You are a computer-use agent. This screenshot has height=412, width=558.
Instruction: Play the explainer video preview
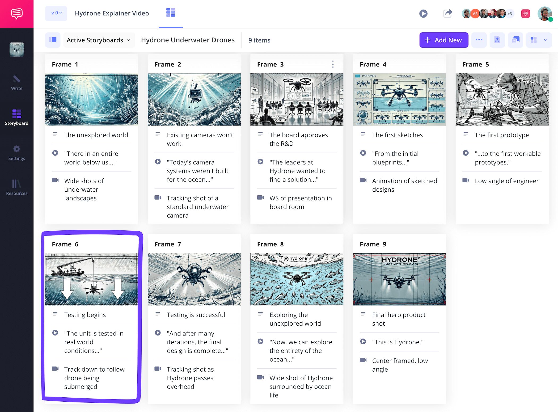tap(424, 13)
